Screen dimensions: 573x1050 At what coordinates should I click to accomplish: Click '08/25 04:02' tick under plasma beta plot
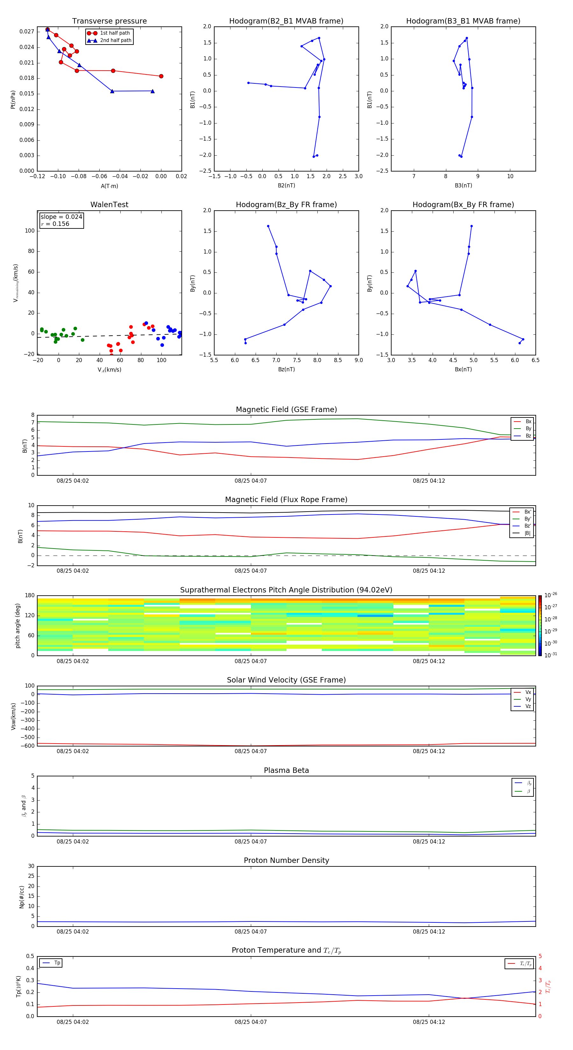coord(73,841)
